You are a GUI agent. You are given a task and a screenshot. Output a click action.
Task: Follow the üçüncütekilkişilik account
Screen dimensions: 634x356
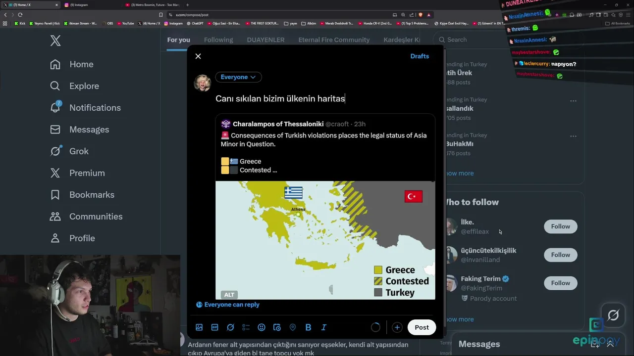point(560,255)
